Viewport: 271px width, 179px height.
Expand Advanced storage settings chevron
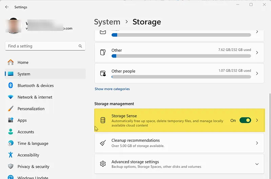pyautogui.click(x=257, y=164)
